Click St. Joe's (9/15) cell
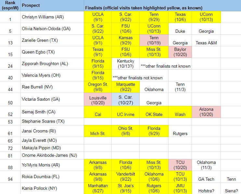 (x=126, y=188)
